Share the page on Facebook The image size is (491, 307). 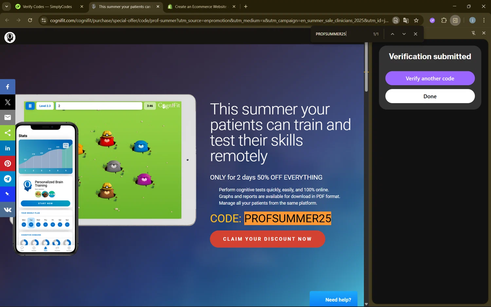pyautogui.click(x=8, y=87)
